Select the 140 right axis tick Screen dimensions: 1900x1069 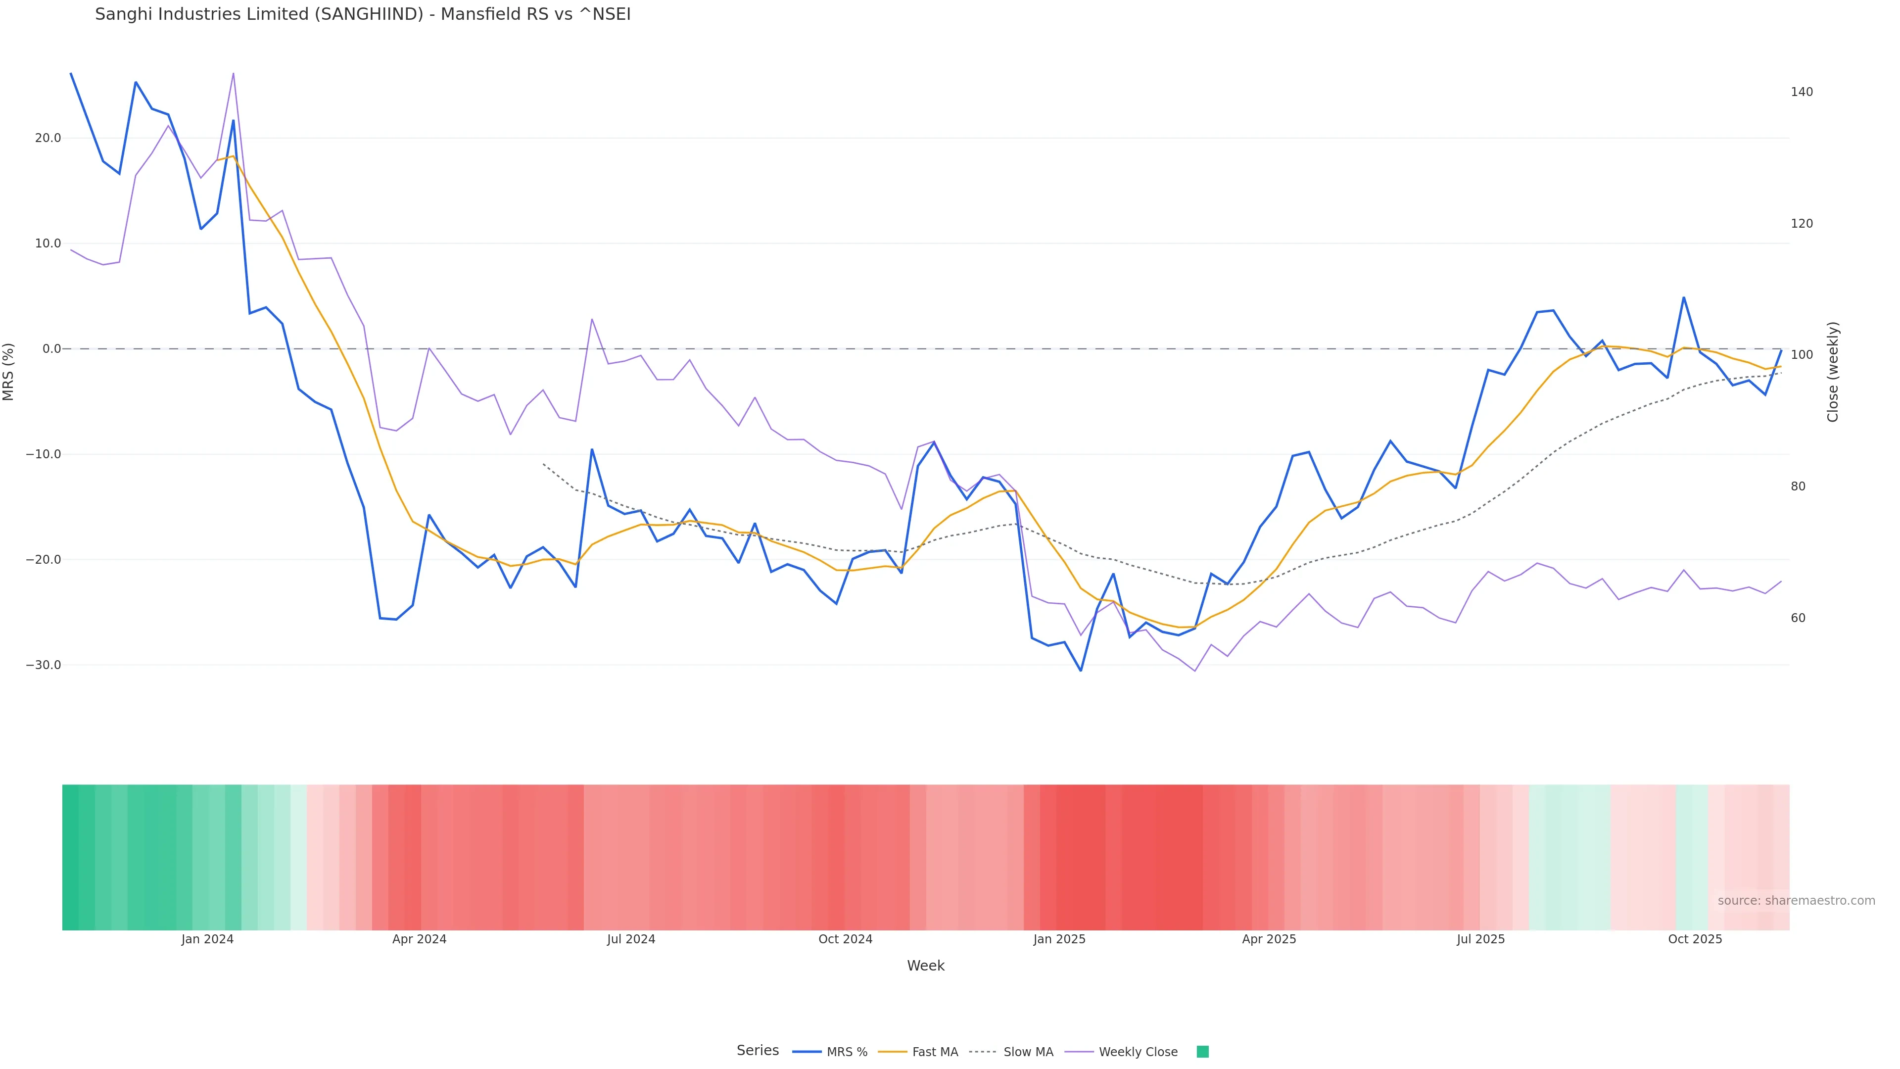1802,92
